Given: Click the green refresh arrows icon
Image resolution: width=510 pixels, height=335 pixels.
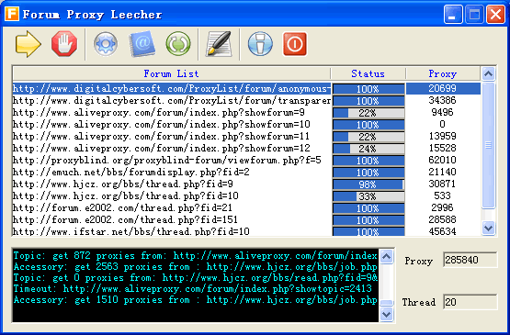Looking at the screenshot, I should click(178, 44).
